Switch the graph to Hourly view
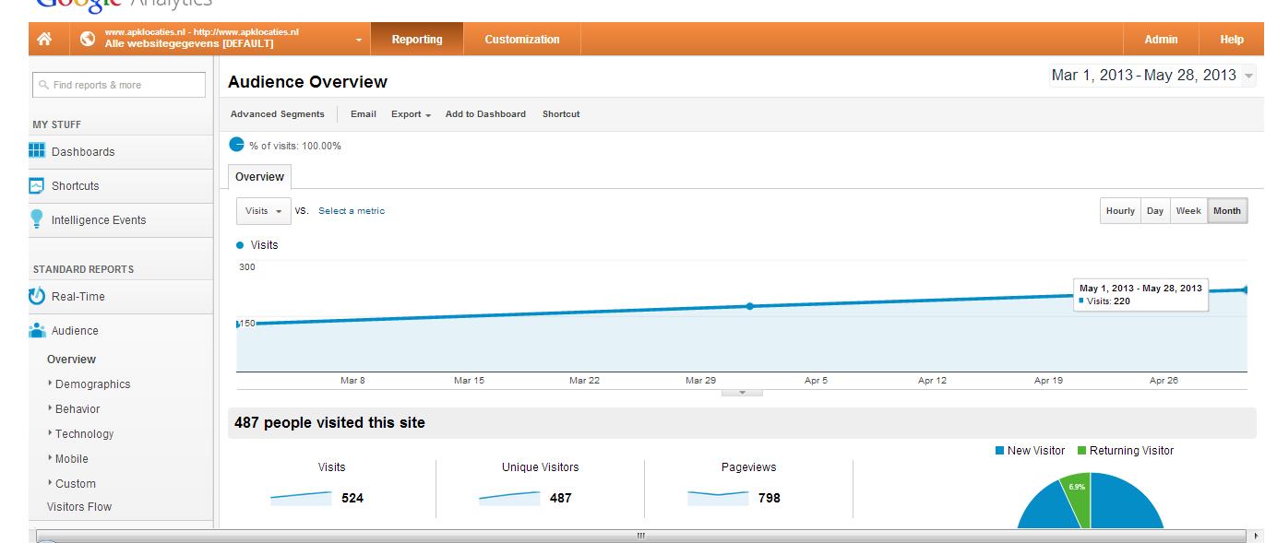This screenshot has height=543, width=1265. coord(1120,211)
